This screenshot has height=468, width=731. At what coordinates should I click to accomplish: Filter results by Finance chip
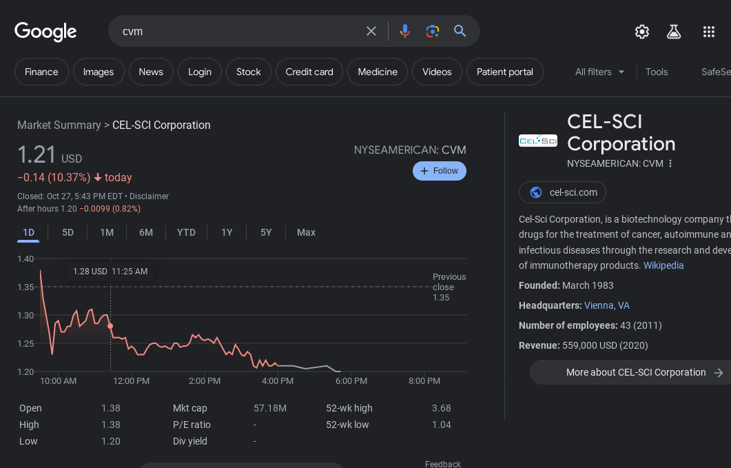tap(41, 72)
